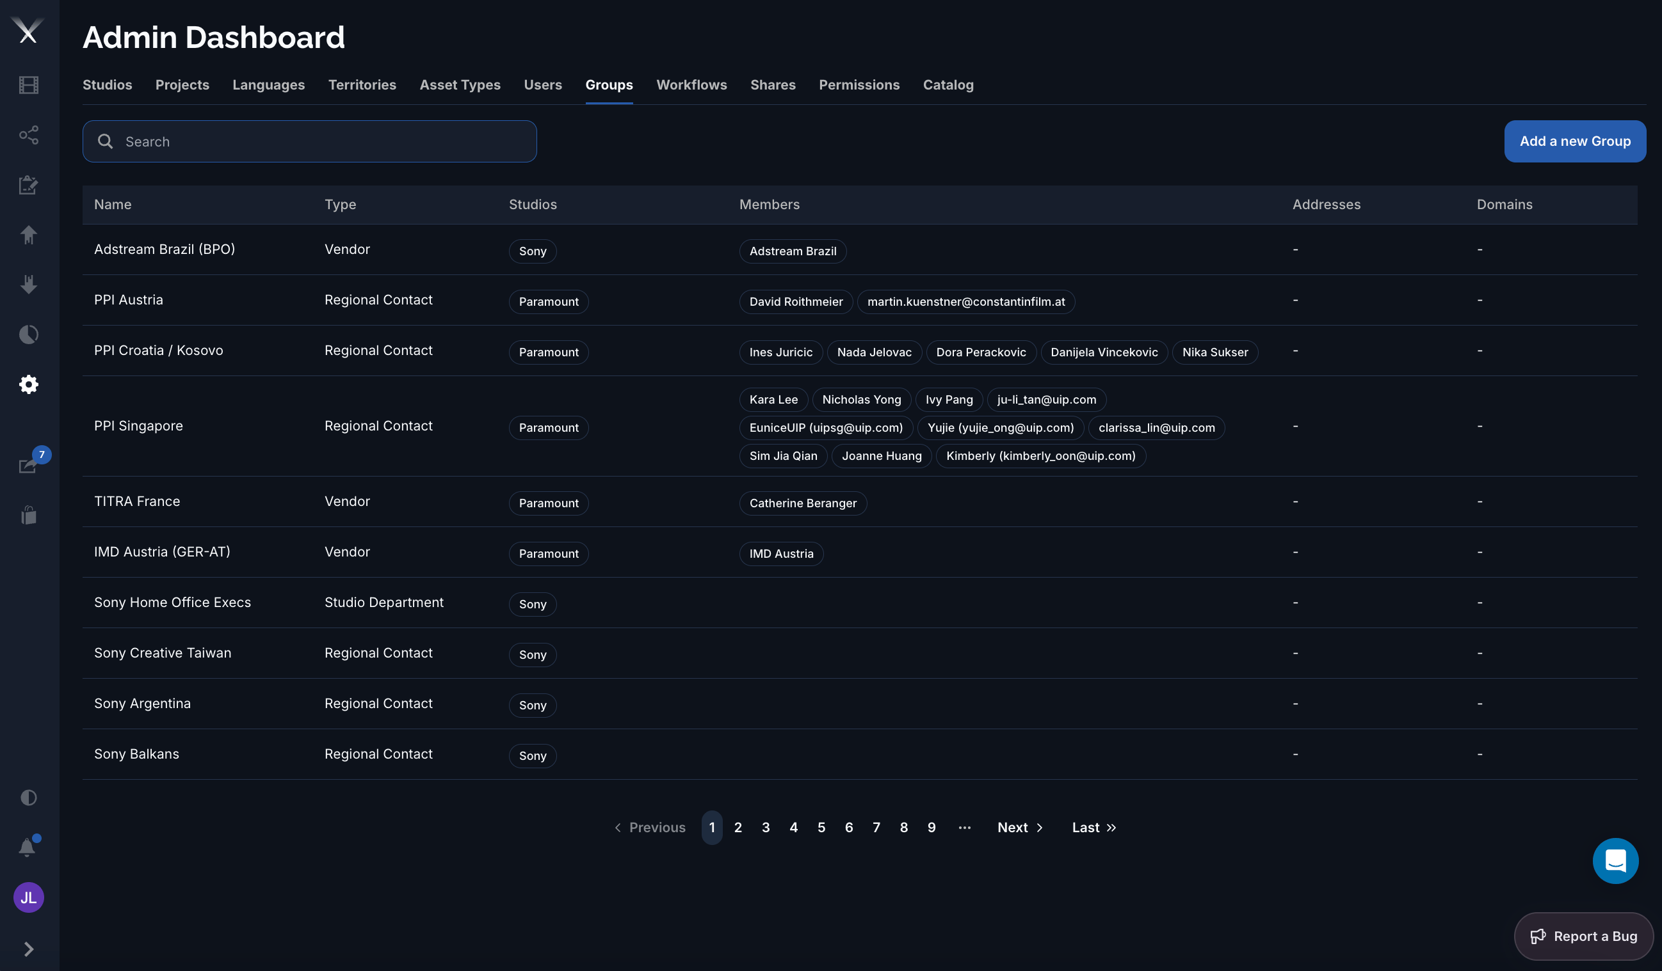This screenshot has height=971, width=1662.
Task: Open shares icon with 7 badge
Action: coord(28,466)
